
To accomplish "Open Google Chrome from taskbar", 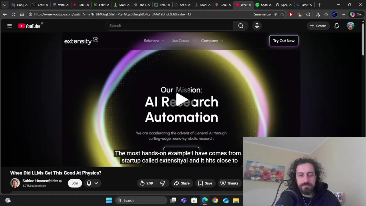I will [x=215, y=200].
